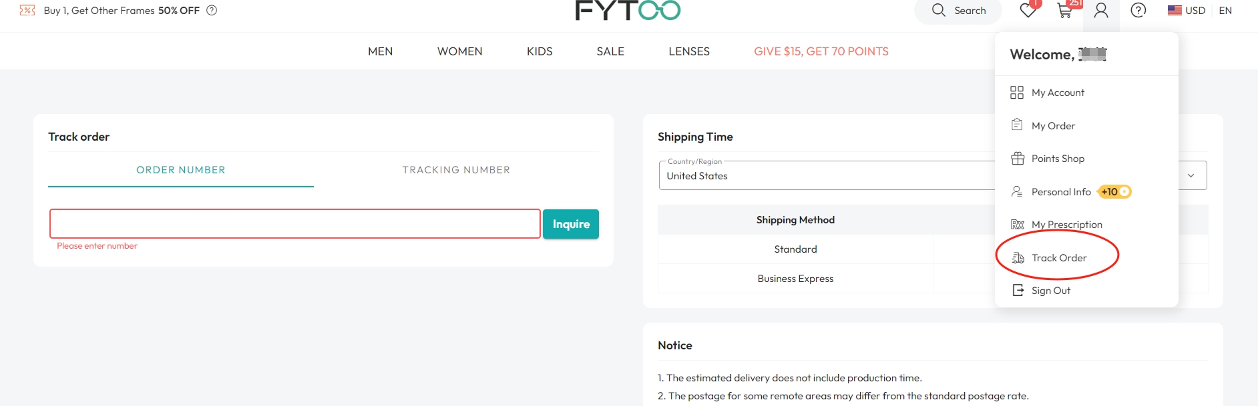Open the shopping cart icon
Screen dimensions: 1258x406
click(x=1065, y=11)
